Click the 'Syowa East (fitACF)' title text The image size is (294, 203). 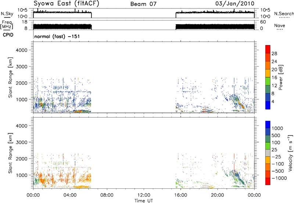(x=66, y=3)
